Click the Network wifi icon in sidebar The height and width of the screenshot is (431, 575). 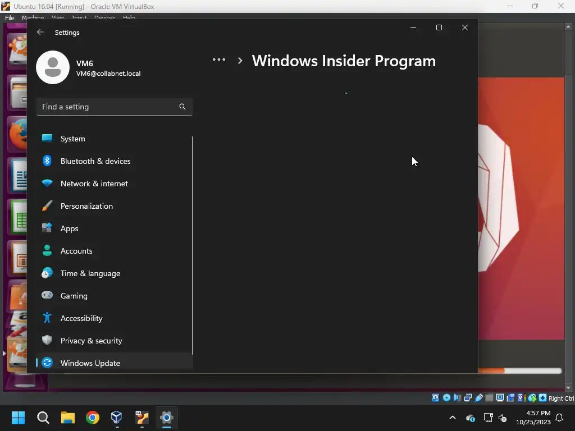(x=47, y=183)
